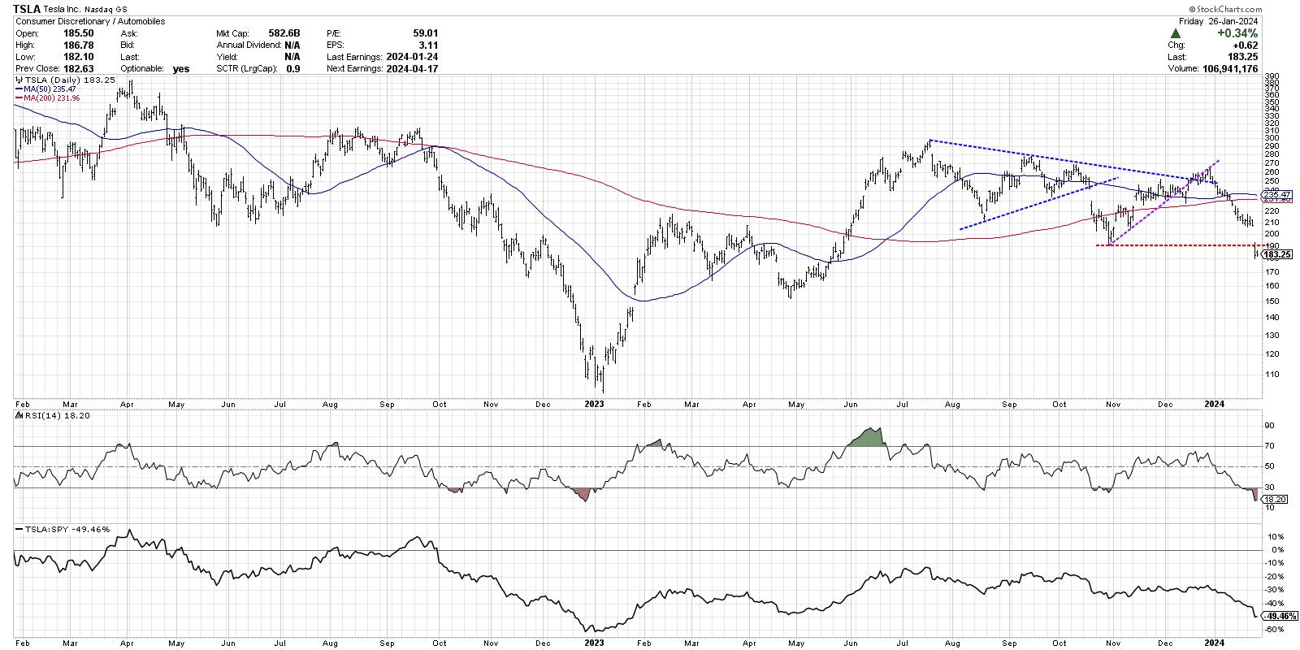Viewport: 1300px width, 650px height.
Task: Click the 2024 year marker on price axis
Action: [1214, 403]
